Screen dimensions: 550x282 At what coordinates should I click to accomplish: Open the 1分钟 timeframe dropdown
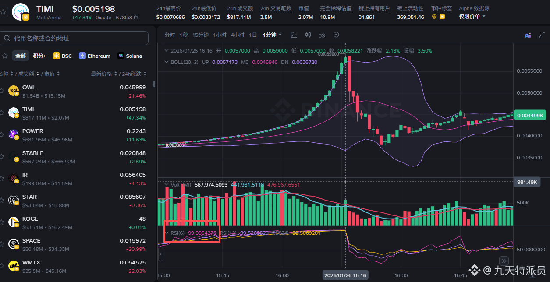pos(272,35)
